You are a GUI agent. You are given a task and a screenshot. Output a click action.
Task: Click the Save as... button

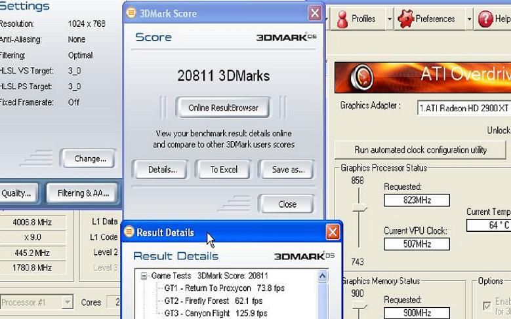pyautogui.click(x=287, y=170)
